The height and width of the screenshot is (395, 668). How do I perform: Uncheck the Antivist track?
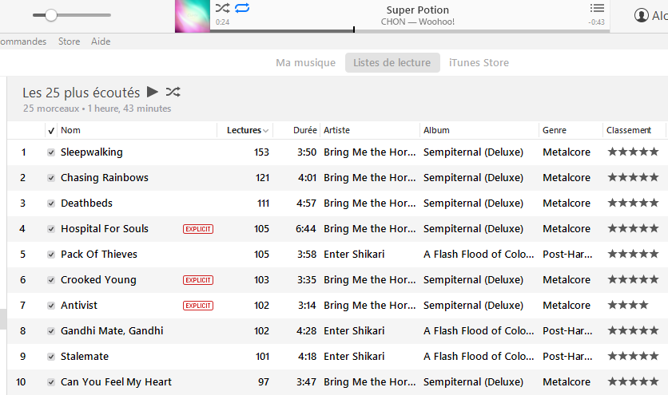point(51,306)
